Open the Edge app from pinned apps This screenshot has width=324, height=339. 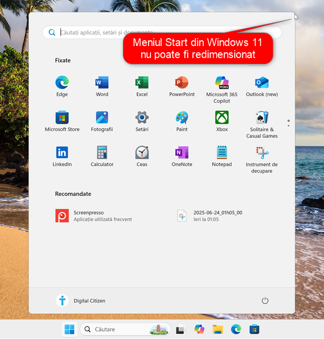pos(62,83)
